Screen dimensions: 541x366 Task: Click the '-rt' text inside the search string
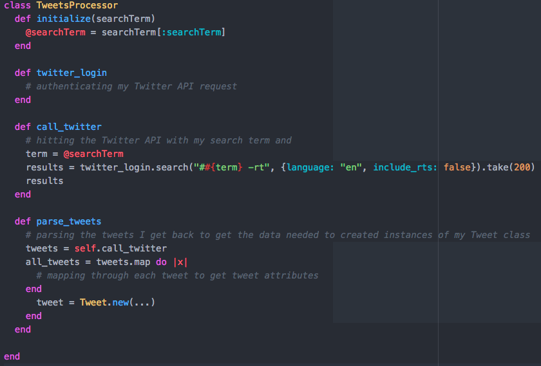(x=256, y=167)
